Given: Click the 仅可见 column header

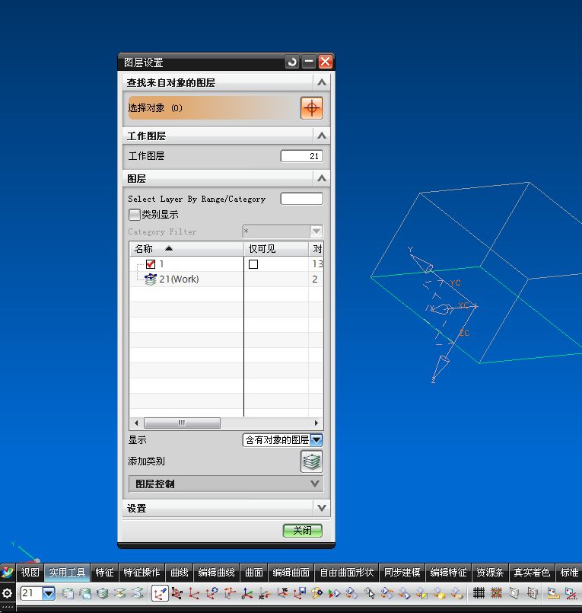Looking at the screenshot, I should click(276, 249).
